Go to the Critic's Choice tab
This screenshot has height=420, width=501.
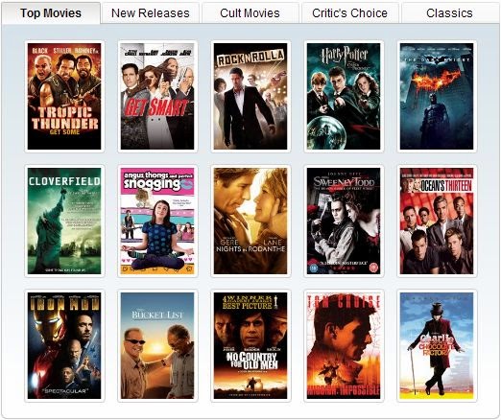[349, 13]
